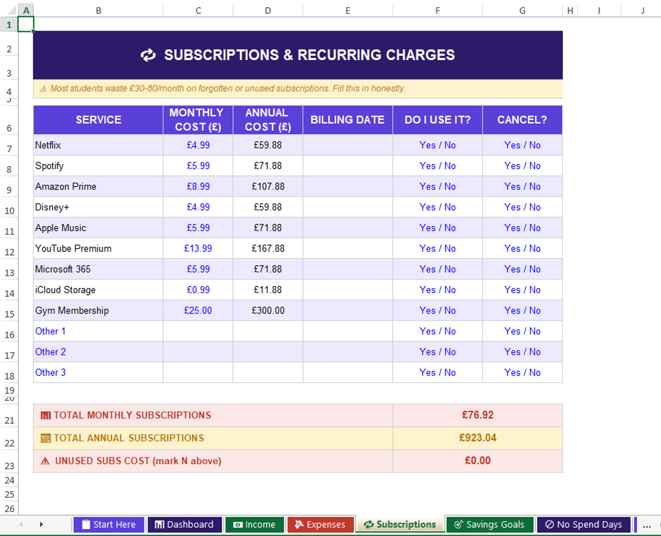The height and width of the screenshot is (536, 661).
Task: Select Gym Membership monthly cost £25.00
Action: (x=198, y=310)
